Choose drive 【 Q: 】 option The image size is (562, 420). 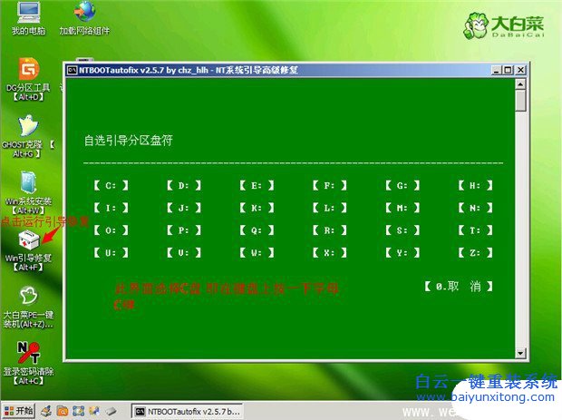(257, 230)
